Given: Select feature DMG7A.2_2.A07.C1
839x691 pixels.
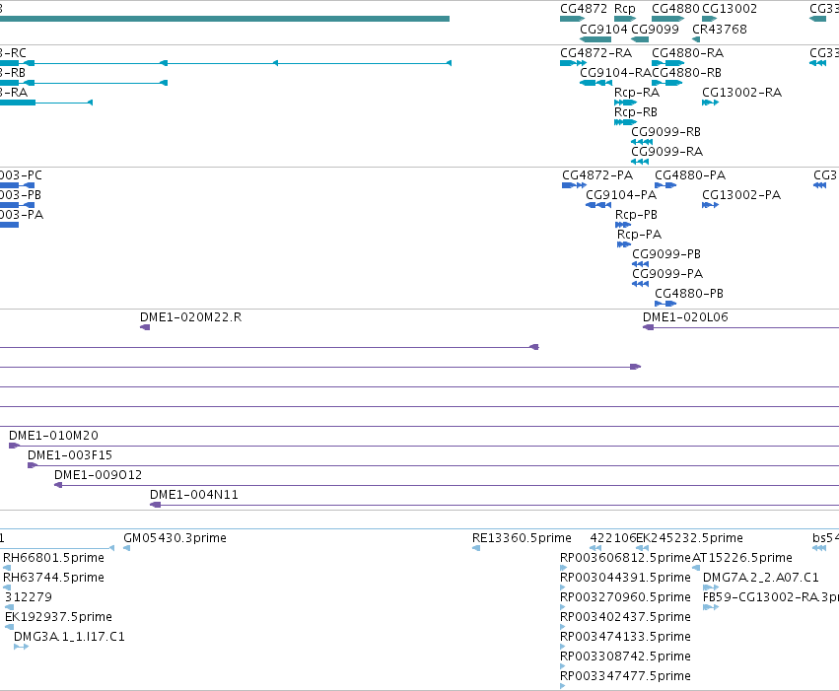Looking at the screenshot, I should (760, 578).
